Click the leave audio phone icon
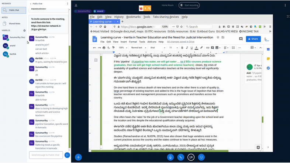The width and height of the screenshot is (290, 163). tap(180, 157)
